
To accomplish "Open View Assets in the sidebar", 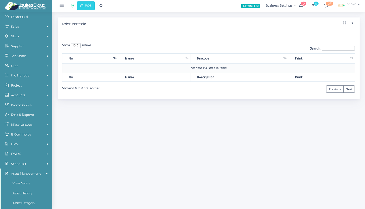I will pyautogui.click(x=21, y=183).
